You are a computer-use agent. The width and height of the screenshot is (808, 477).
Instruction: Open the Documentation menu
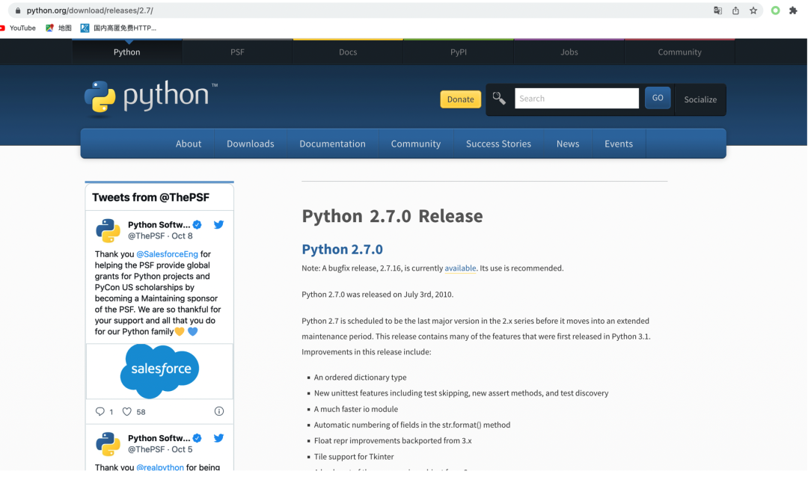pyautogui.click(x=332, y=144)
